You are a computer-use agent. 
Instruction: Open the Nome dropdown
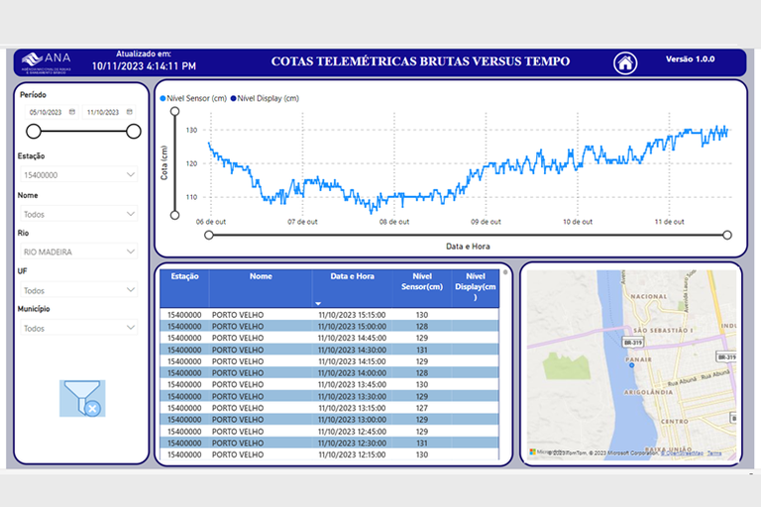(x=77, y=214)
